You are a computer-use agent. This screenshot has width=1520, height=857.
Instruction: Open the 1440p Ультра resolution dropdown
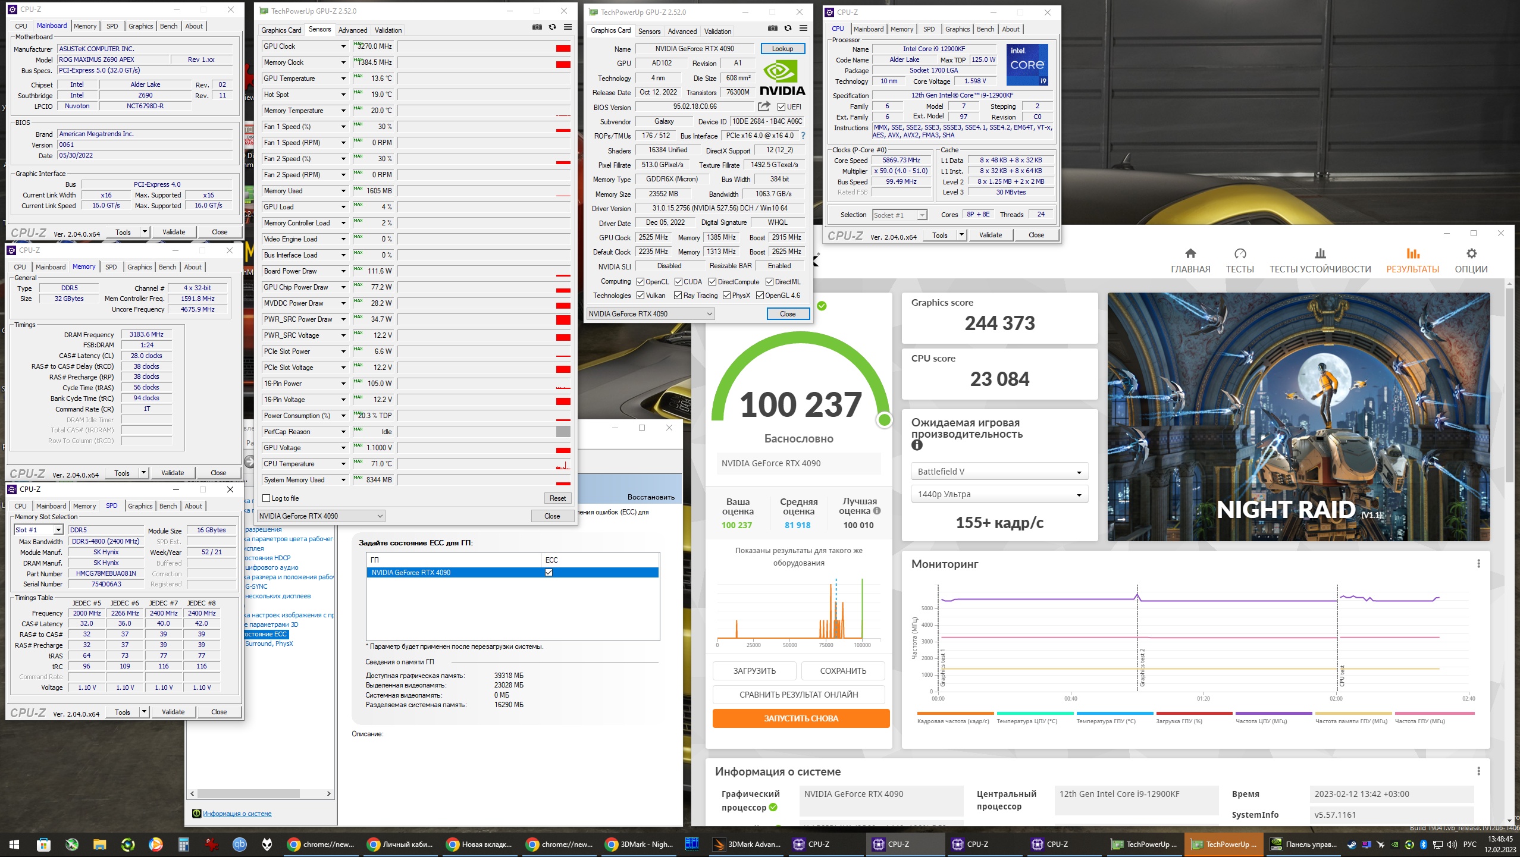click(x=999, y=494)
